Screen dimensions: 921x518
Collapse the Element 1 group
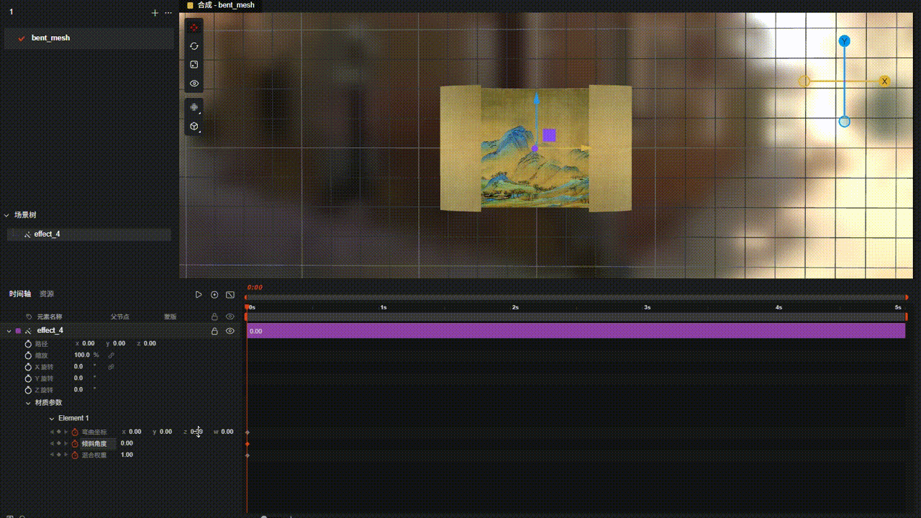click(52, 419)
